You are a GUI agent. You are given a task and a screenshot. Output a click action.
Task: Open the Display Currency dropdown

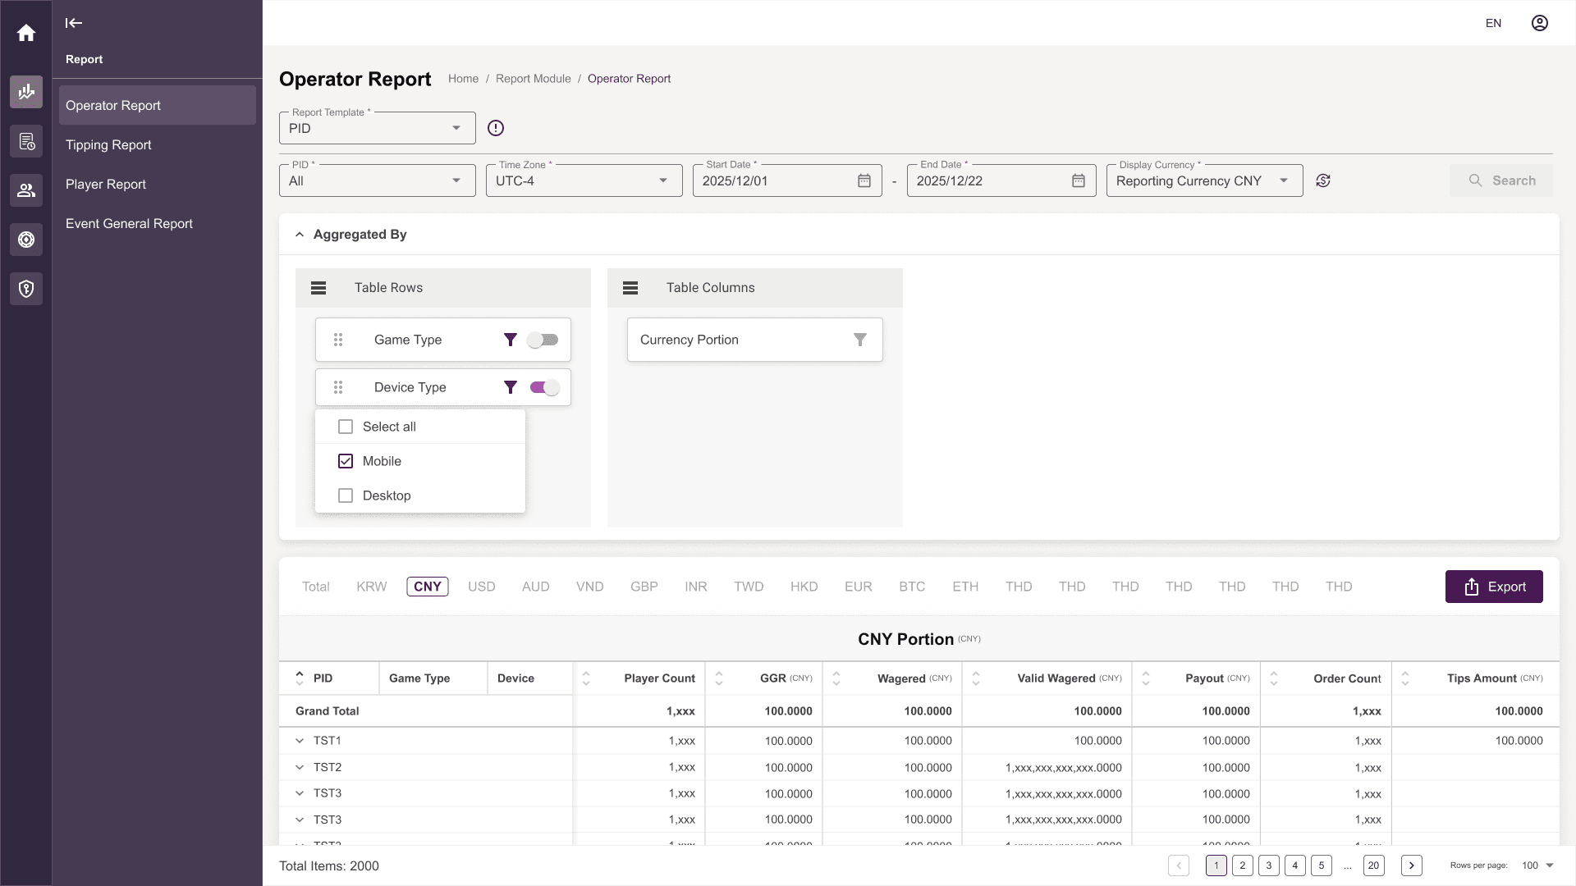(1204, 180)
